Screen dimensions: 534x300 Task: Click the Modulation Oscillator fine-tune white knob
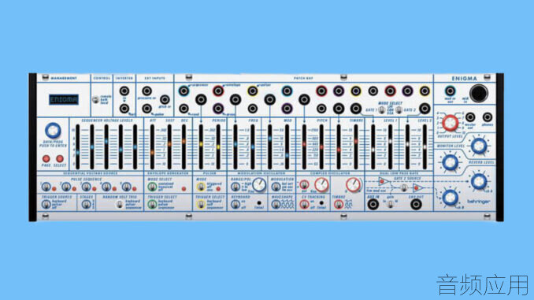[259, 184]
